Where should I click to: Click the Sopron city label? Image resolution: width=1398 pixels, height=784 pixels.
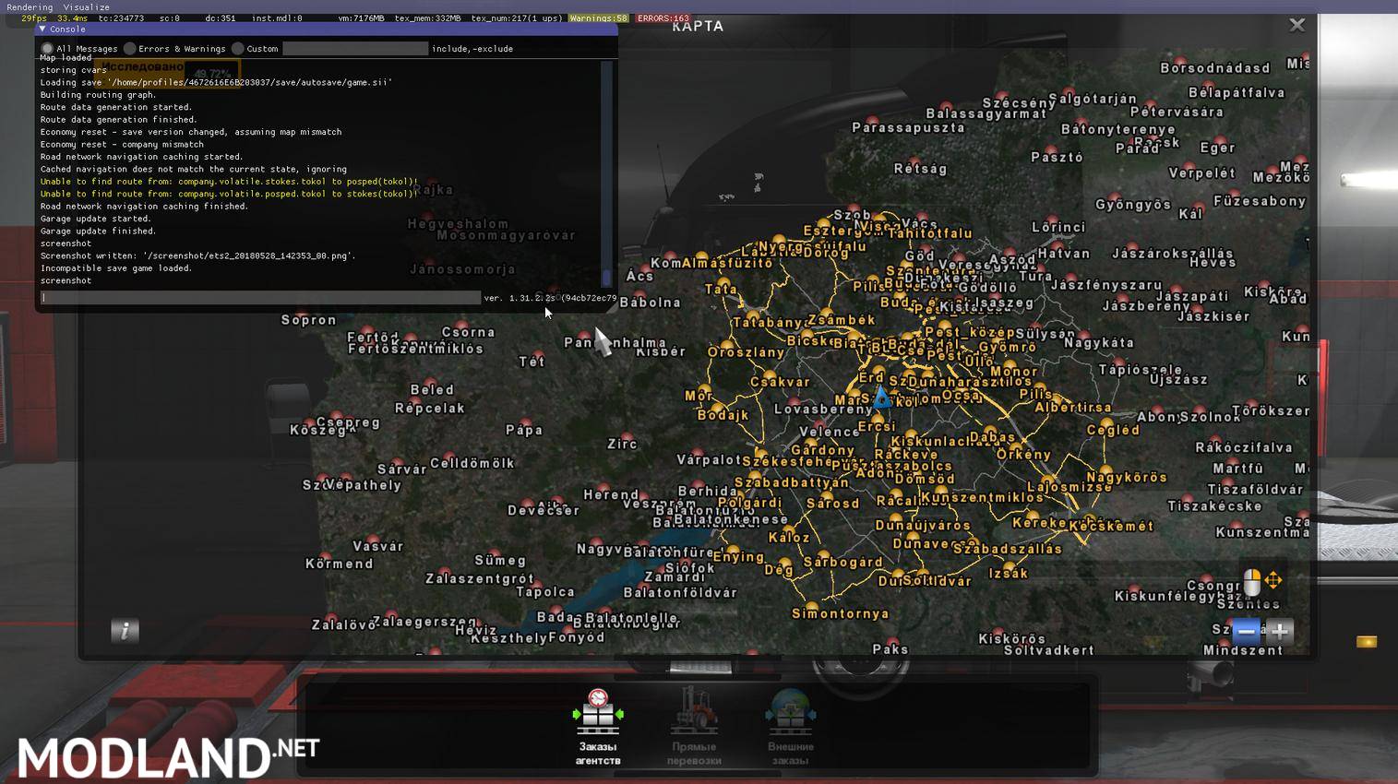point(309,320)
